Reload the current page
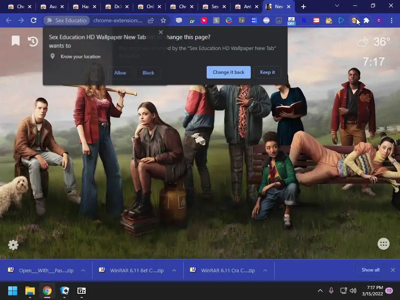The width and height of the screenshot is (400, 300). (34, 20)
